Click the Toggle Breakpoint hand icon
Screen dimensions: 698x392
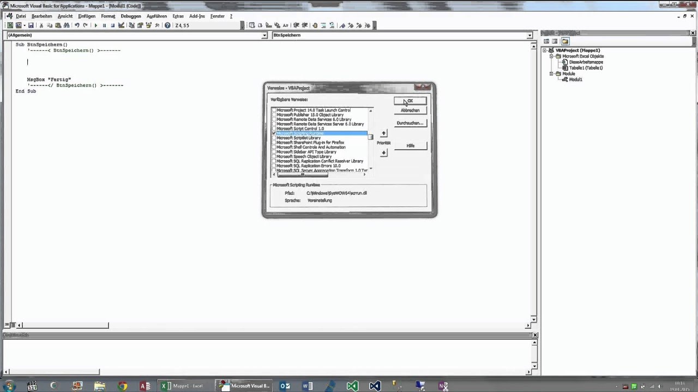pos(315,25)
